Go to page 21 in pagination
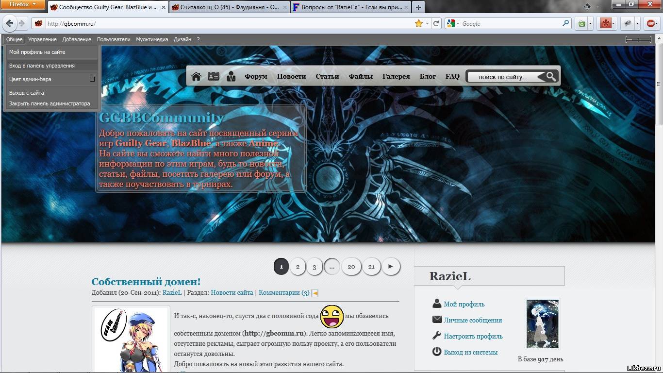The height and width of the screenshot is (373, 663). (371, 266)
